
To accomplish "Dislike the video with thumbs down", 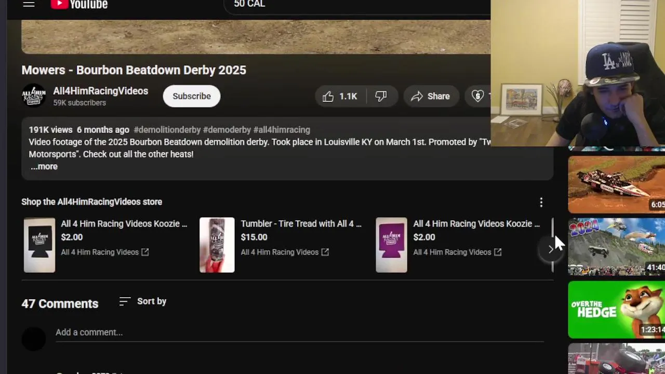I will tap(381, 96).
